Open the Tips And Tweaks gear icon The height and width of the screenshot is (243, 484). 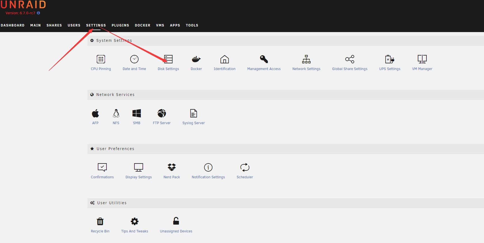click(x=135, y=222)
